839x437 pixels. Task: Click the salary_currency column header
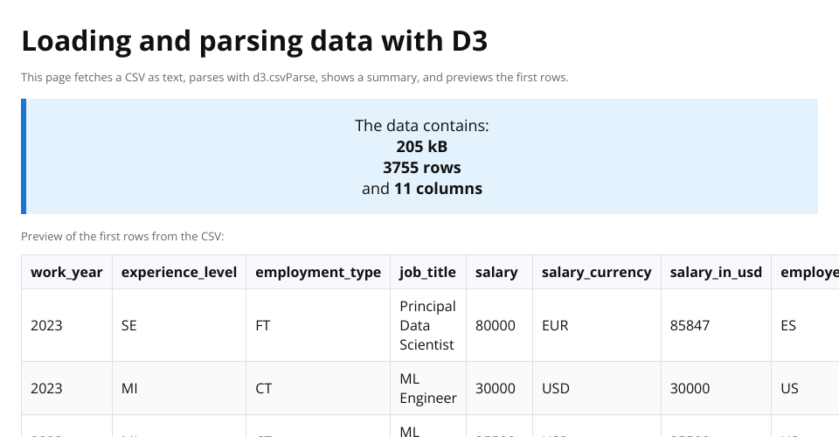pos(596,273)
